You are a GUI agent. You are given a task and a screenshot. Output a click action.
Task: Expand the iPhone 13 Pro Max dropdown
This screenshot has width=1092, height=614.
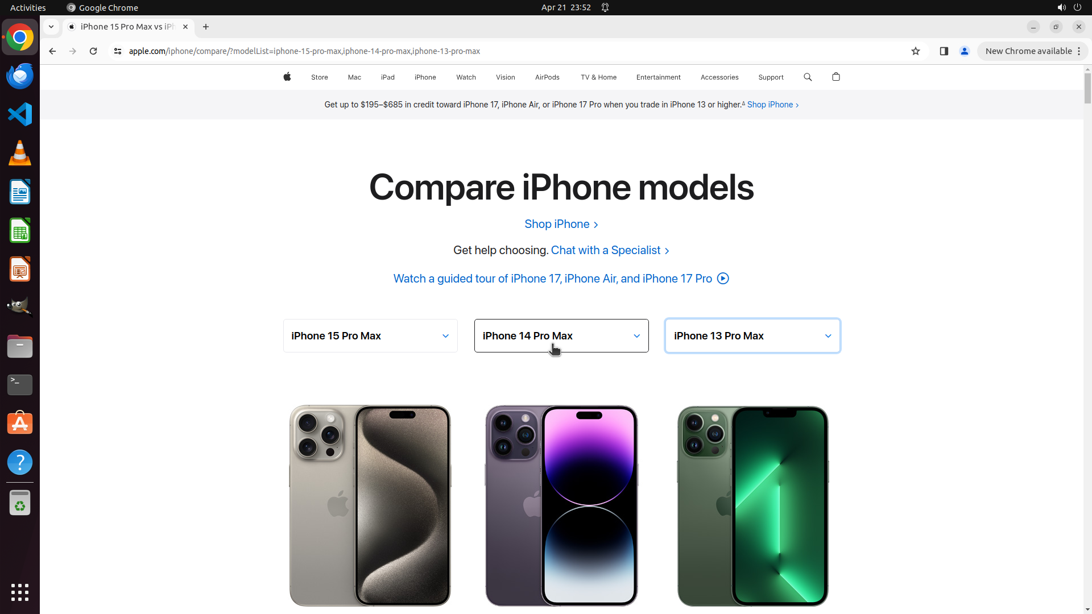pos(752,336)
